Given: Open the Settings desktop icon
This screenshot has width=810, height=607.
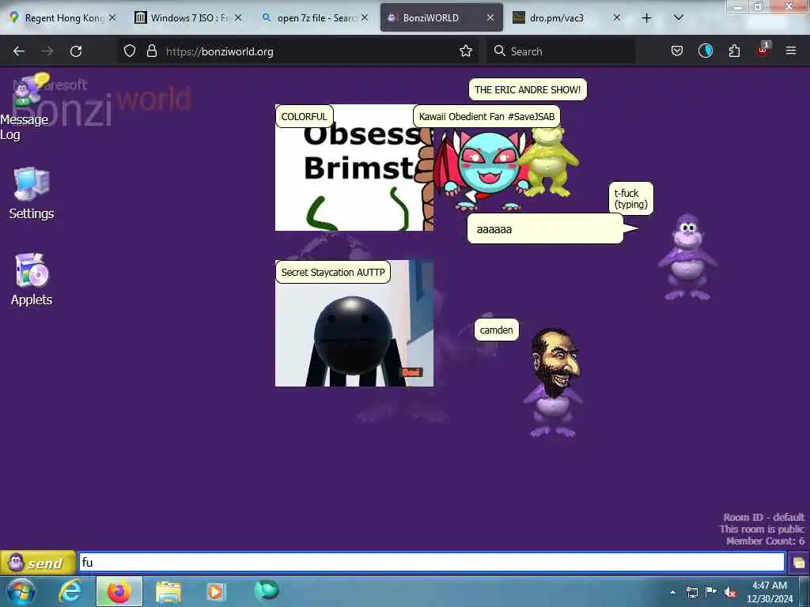Looking at the screenshot, I should (32, 194).
